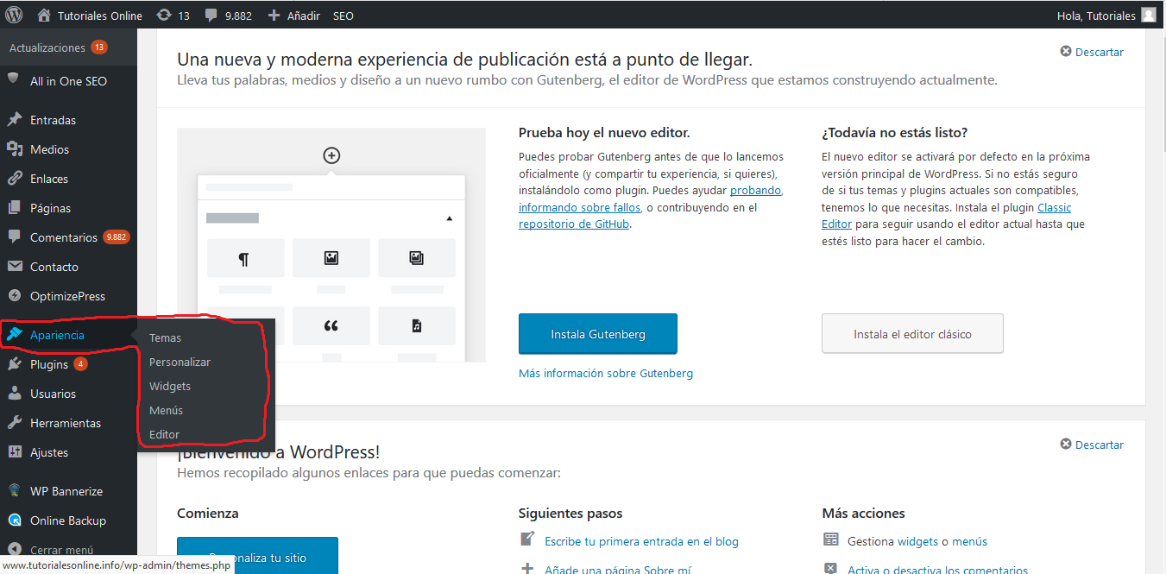Click the OptimizePress sidebar icon

(15, 296)
